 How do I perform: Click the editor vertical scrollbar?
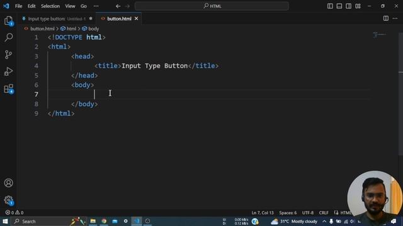(x=400, y=94)
